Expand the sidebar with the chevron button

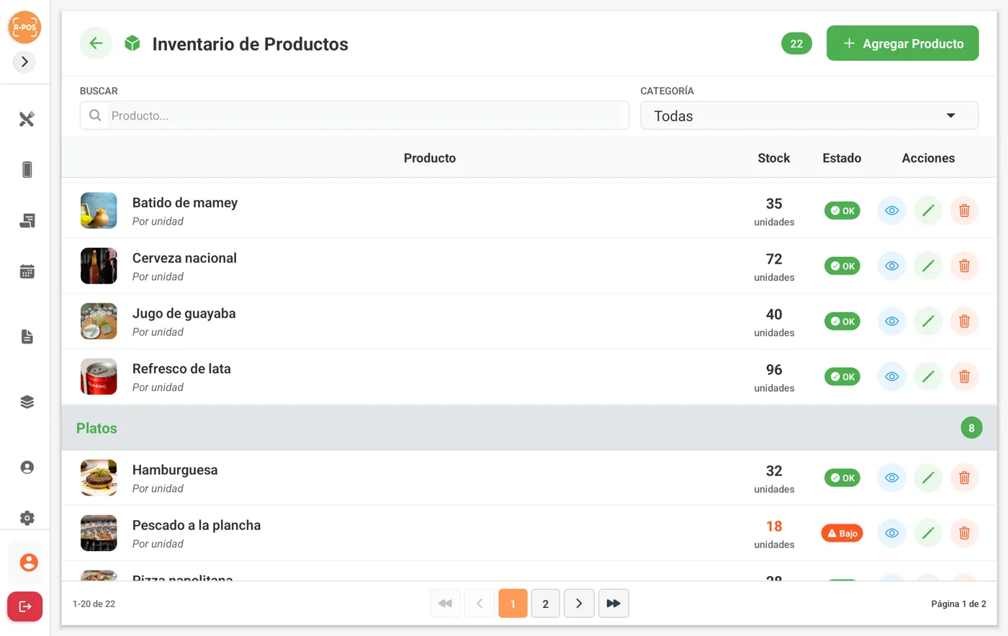pos(24,62)
